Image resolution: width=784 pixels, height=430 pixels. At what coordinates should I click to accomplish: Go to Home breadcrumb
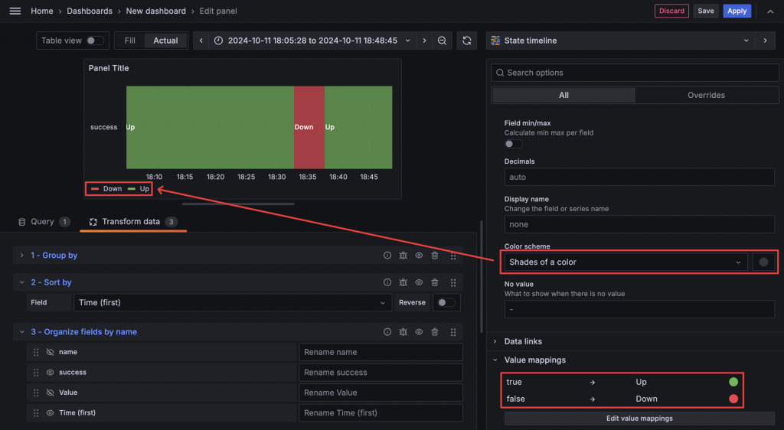click(x=42, y=11)
